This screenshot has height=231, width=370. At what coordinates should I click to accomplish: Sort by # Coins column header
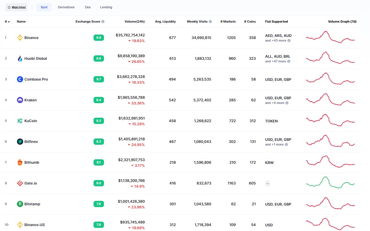(250, 22)
